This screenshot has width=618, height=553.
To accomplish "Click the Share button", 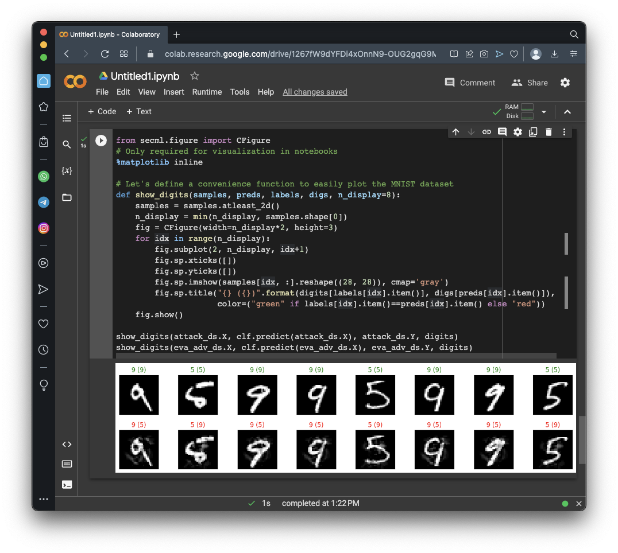I will click(x=530, y=83).
